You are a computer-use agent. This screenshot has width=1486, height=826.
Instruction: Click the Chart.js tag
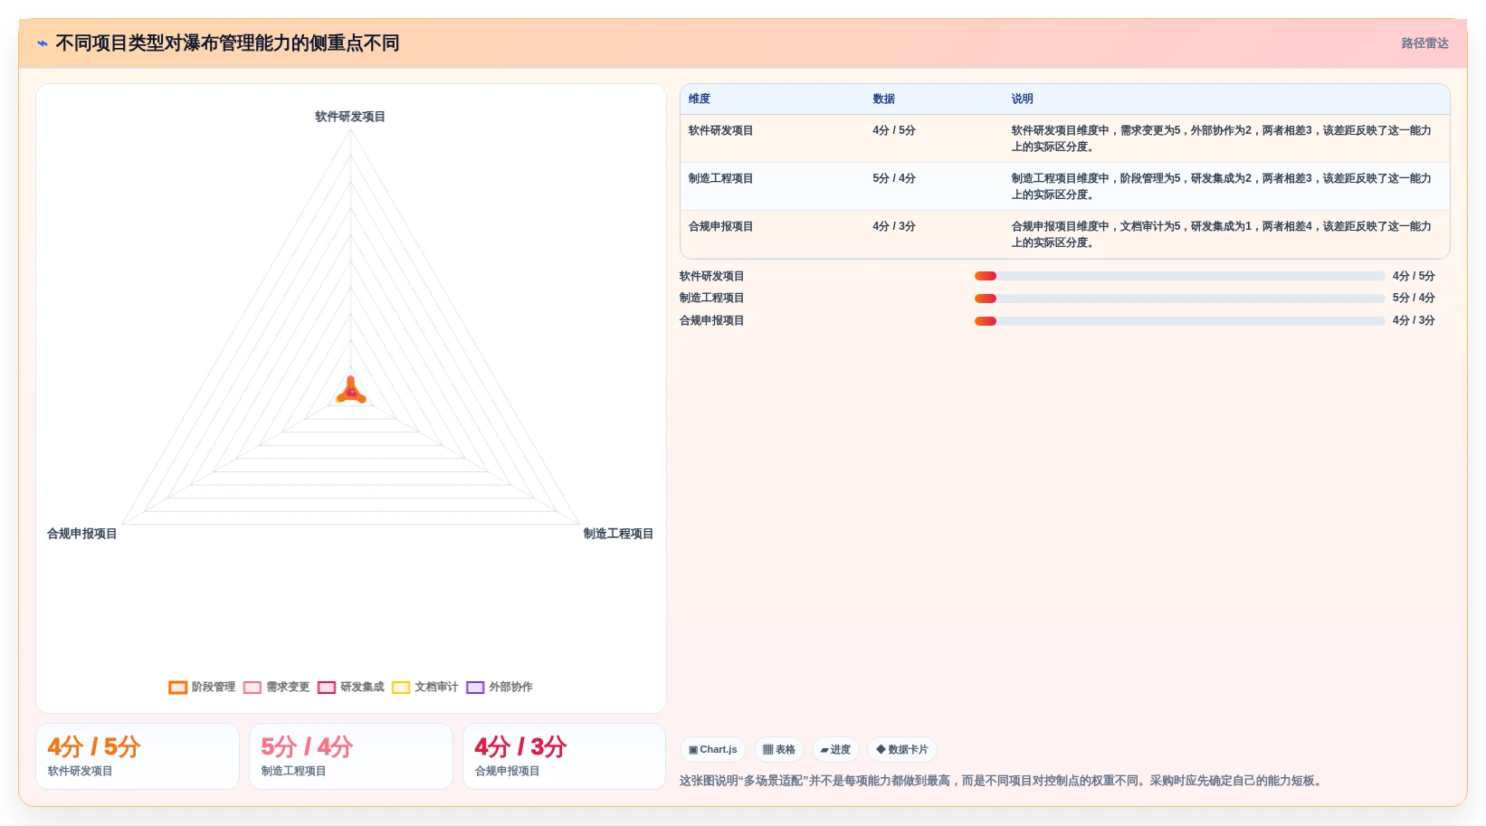click(712, 749)
